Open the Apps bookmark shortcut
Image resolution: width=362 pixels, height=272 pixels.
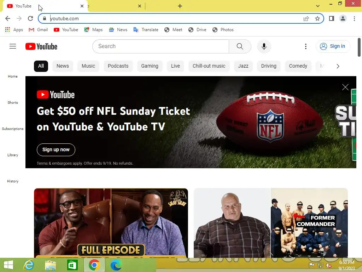tap(14, 30)
